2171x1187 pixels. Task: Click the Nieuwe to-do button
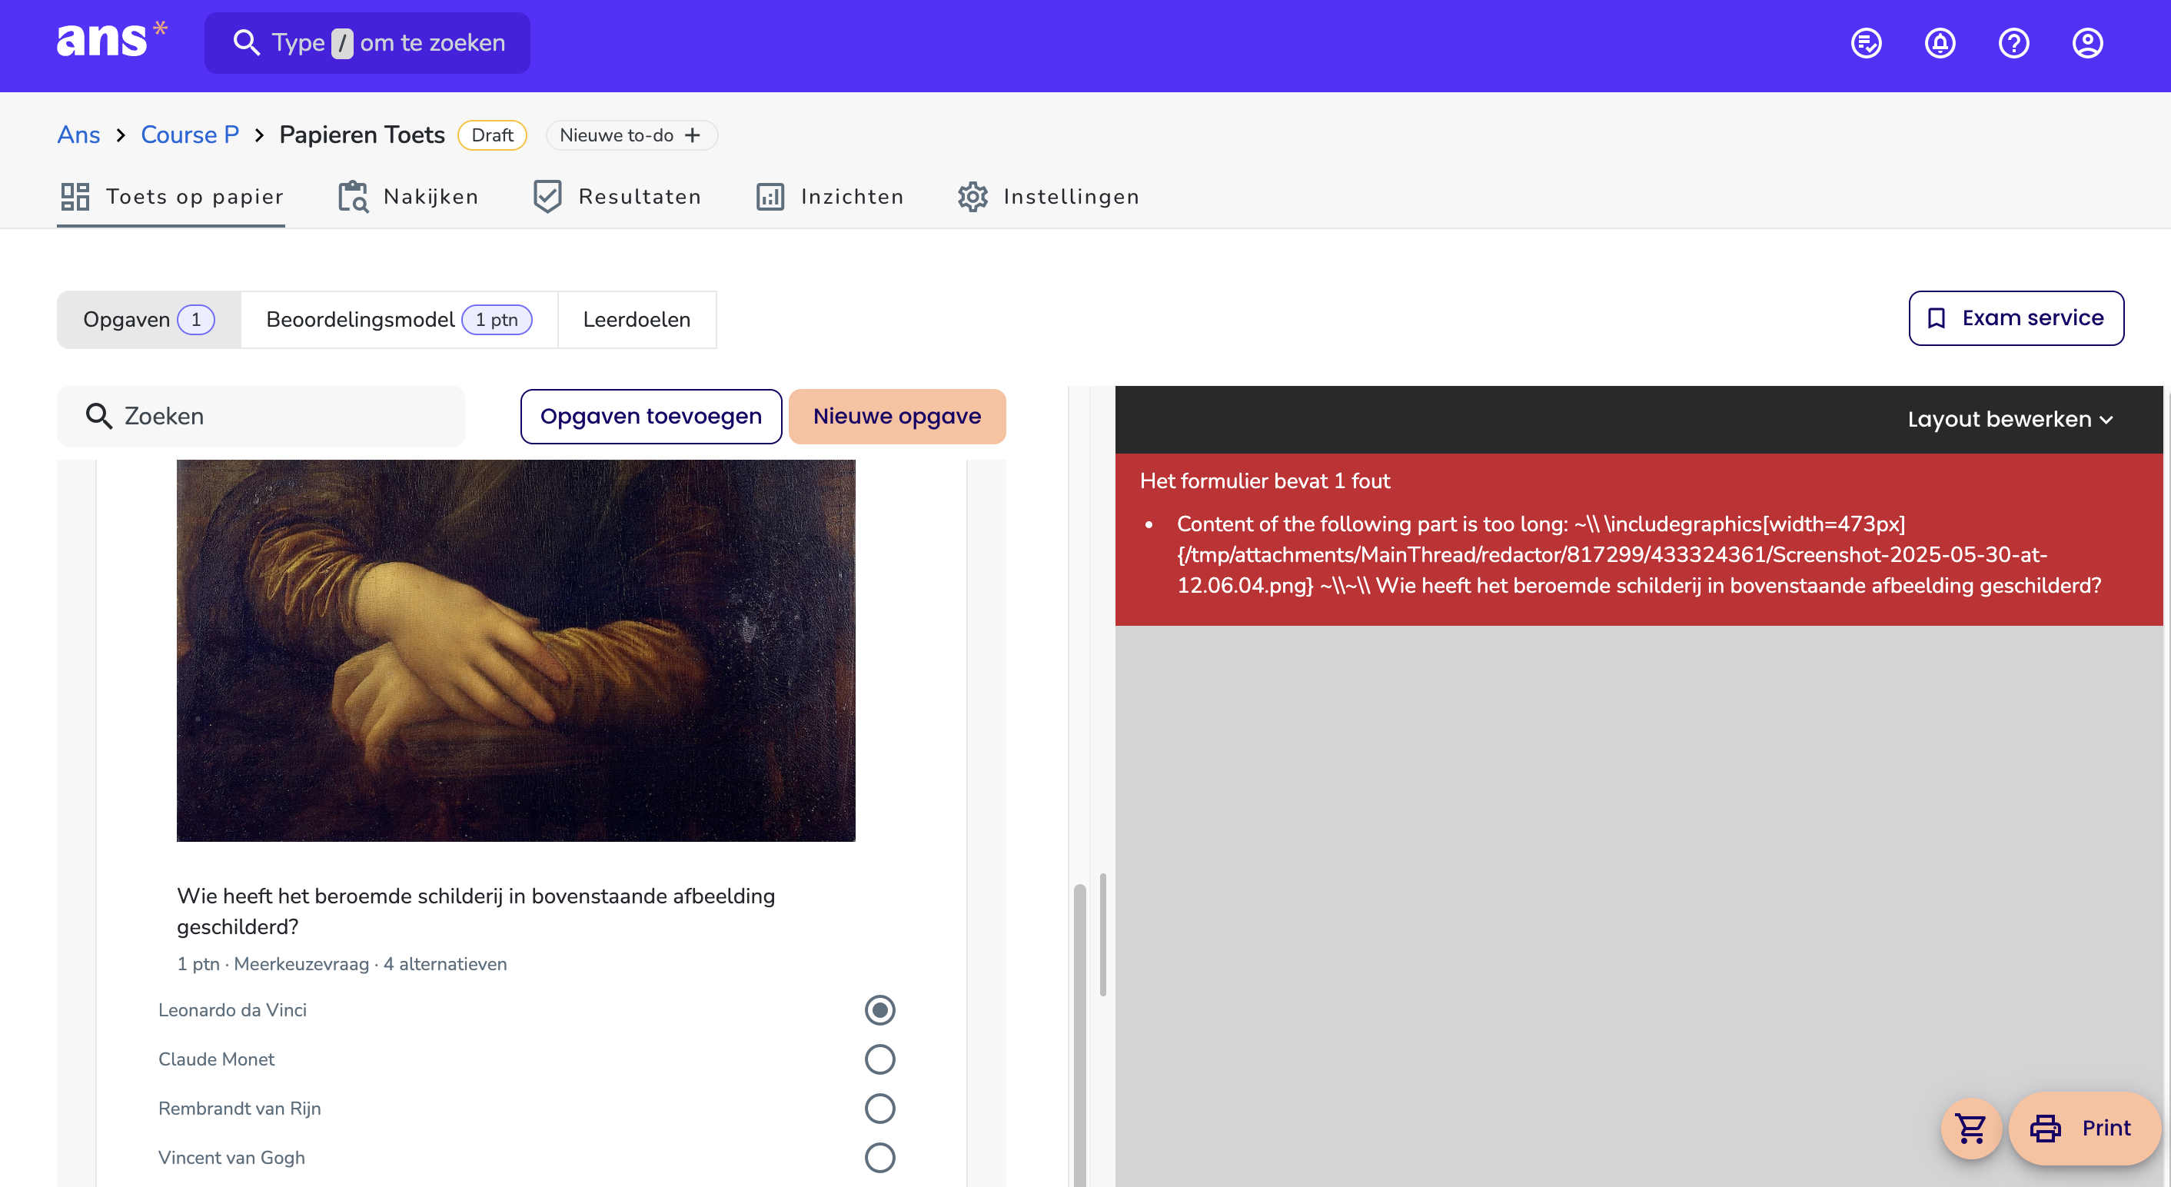coord(632,135)
